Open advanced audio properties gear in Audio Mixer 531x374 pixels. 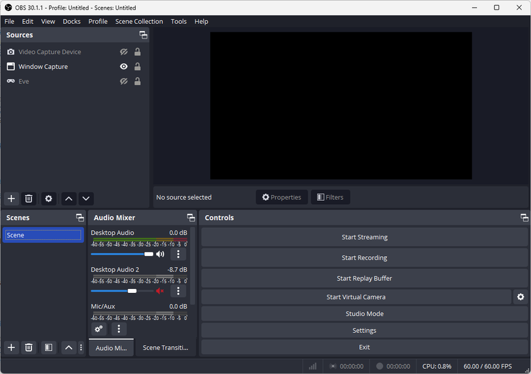98,329
